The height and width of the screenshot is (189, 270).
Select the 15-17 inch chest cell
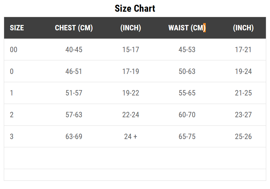click(x=131, y=50)
